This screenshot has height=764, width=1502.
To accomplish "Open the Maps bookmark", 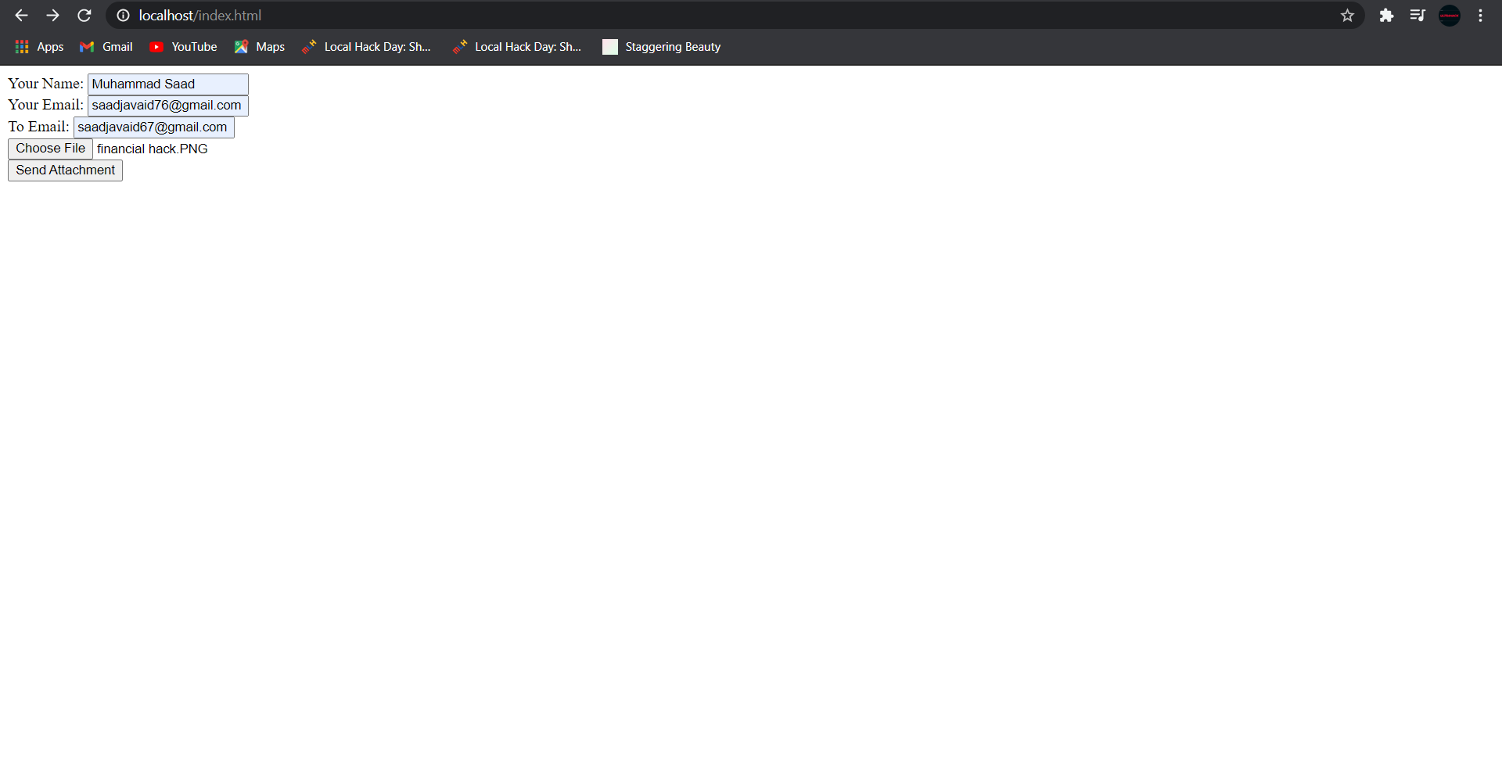I will coord(258,47).
